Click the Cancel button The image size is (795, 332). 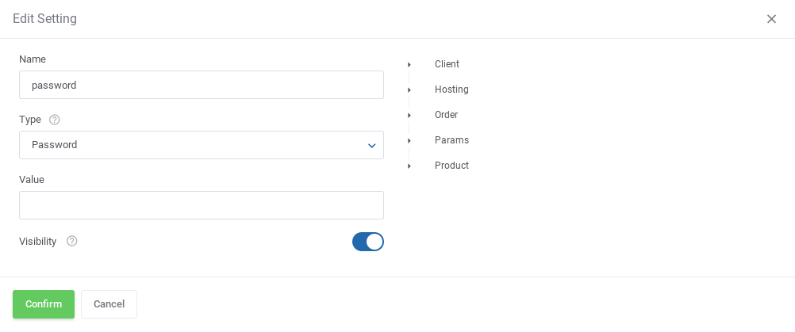click(109, 304)
